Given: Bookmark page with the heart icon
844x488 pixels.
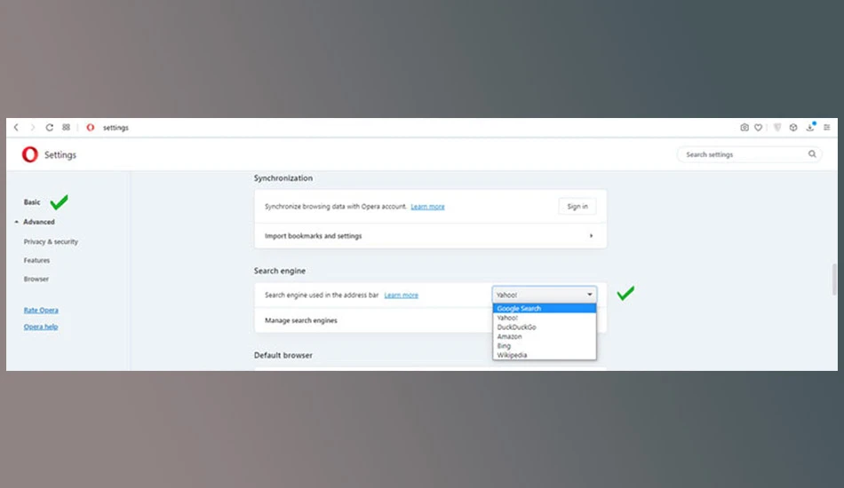Looking at the screenshot, I should (x=758, y=128).
